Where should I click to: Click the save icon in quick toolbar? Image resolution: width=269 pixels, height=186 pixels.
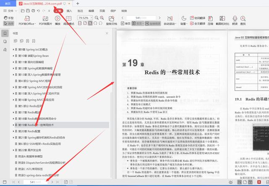tap(28, 11)
